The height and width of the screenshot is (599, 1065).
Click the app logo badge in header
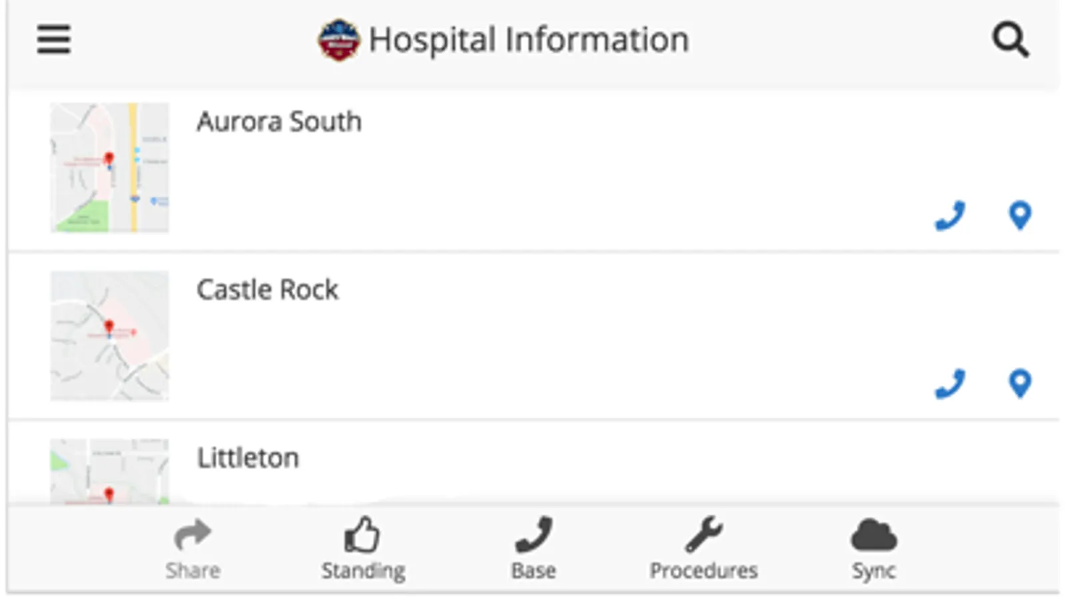[338, 40]
